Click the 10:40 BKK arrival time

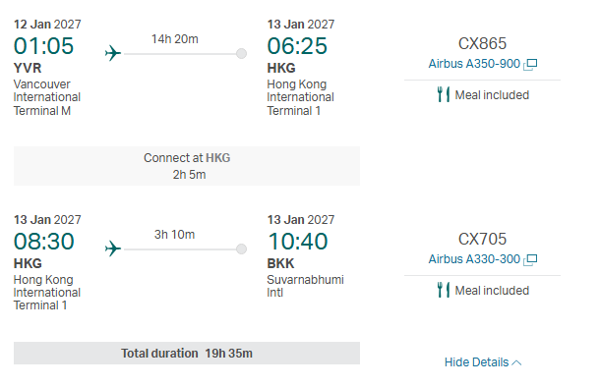click(x=297, y=242)
